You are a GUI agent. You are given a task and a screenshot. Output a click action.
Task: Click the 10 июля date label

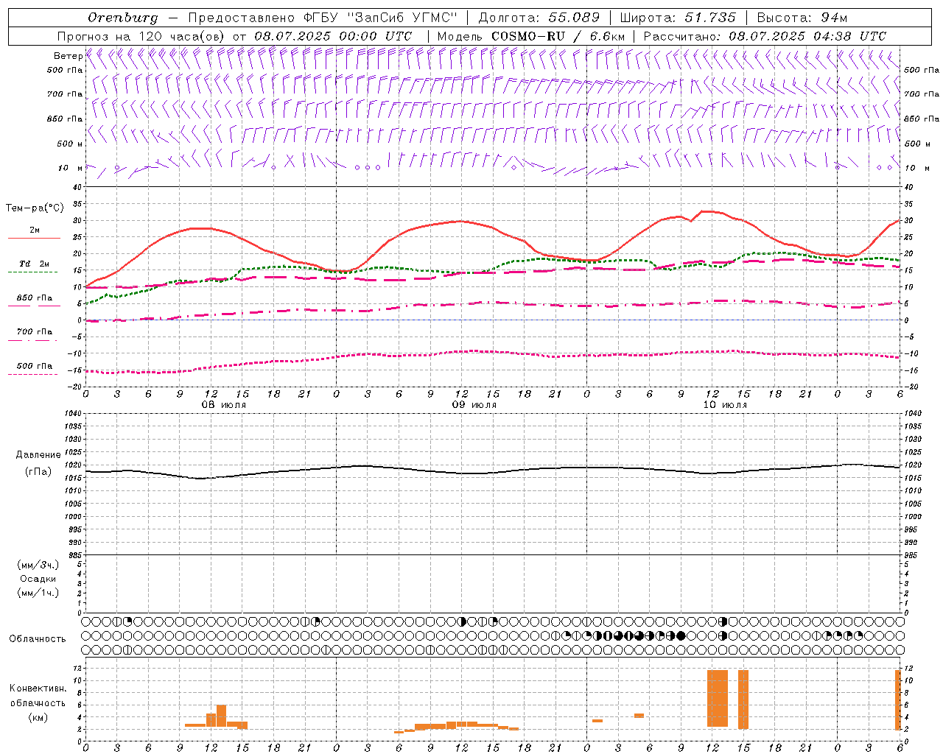click(725, 405)
